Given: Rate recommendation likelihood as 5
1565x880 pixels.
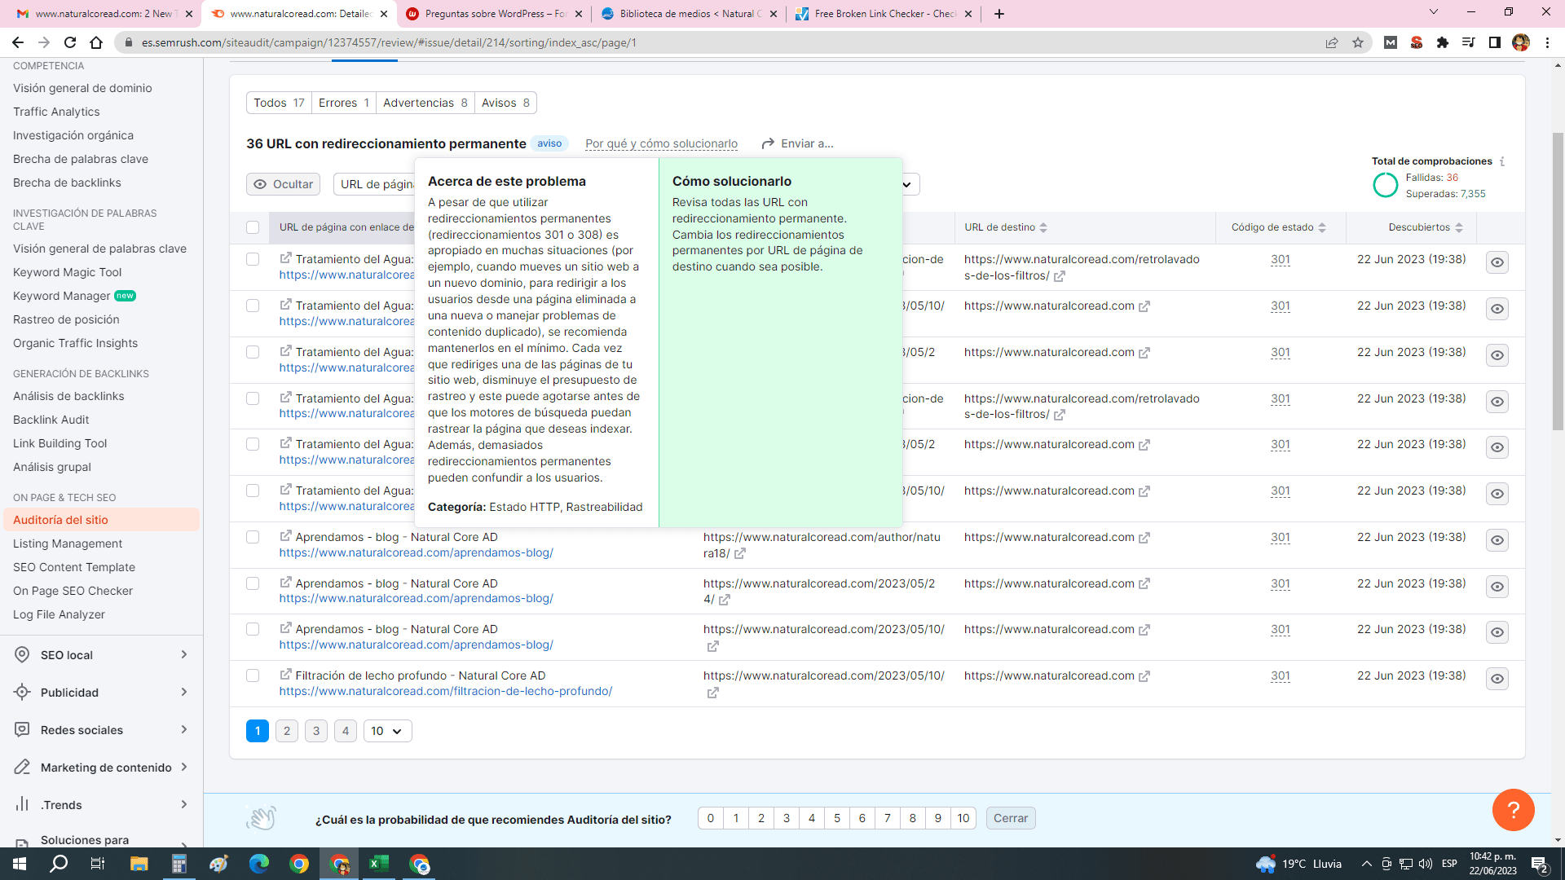Looking at the screenshot, I should pyautogui.click(x=837, y=818).
